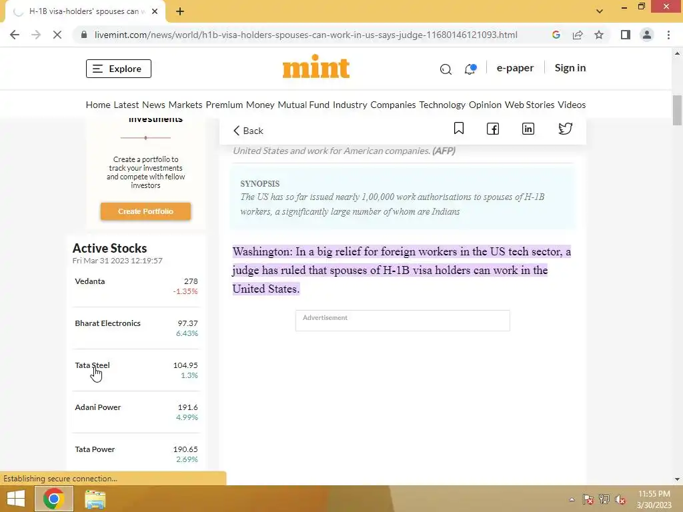This screenshot has height=512, width=683.
Task: Click the scrollbar down arrow
Action: [x=677, y=479]
